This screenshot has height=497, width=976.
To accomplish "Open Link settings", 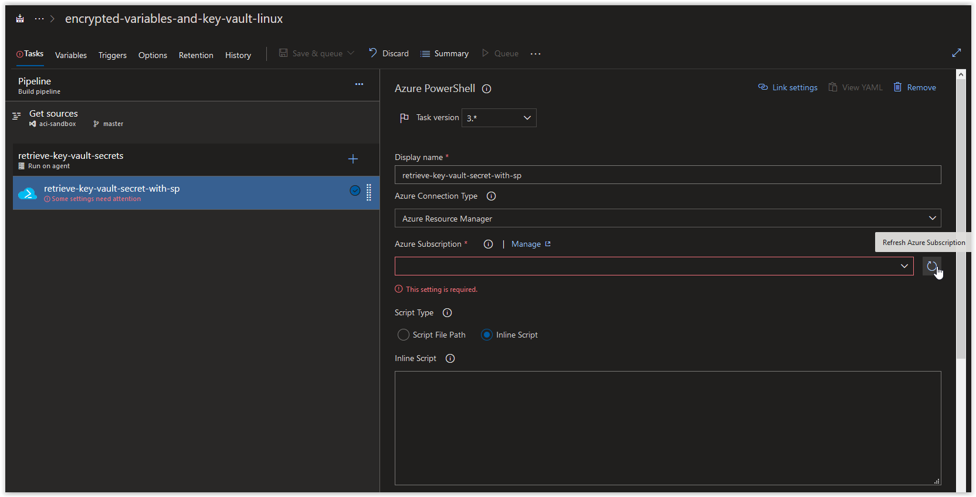I will tap(788, 87).
